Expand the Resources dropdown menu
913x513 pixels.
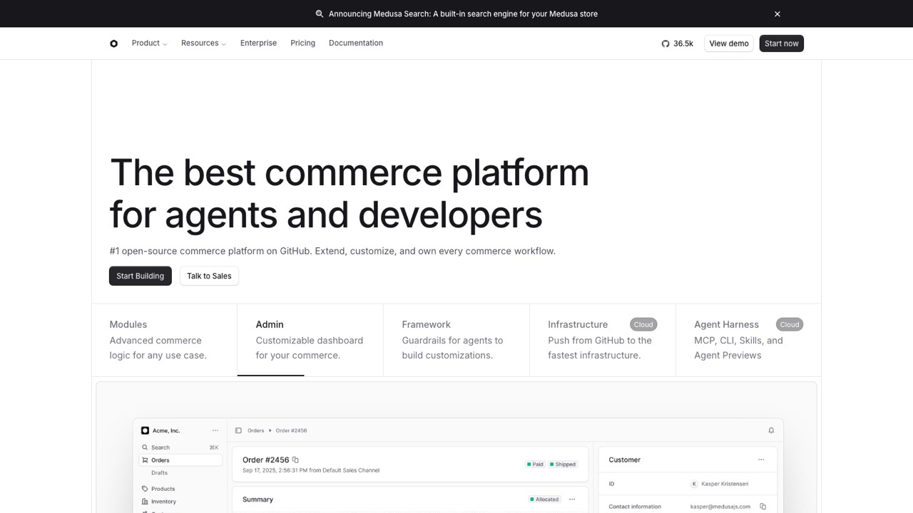[203, 43]
